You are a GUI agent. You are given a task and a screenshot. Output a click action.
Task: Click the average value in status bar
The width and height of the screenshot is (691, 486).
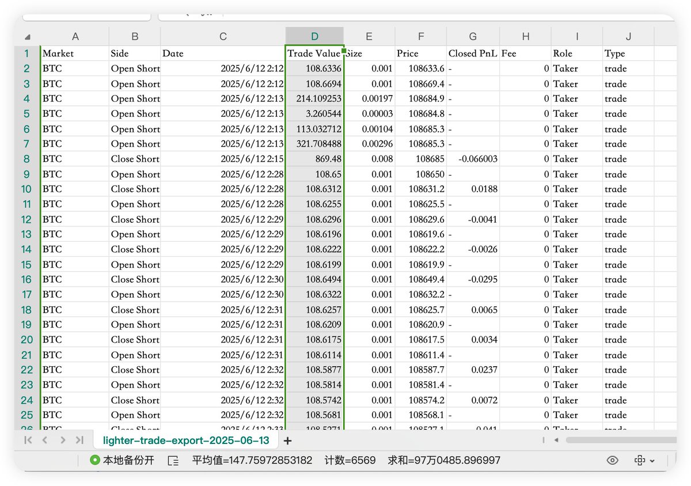[x=252, y=461]
